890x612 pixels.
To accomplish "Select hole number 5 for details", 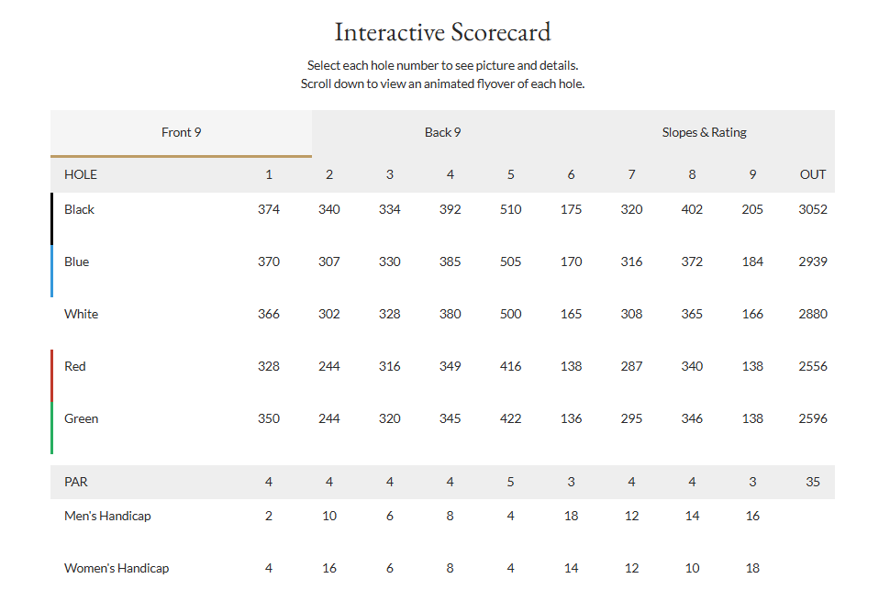I will click(510, 174).
